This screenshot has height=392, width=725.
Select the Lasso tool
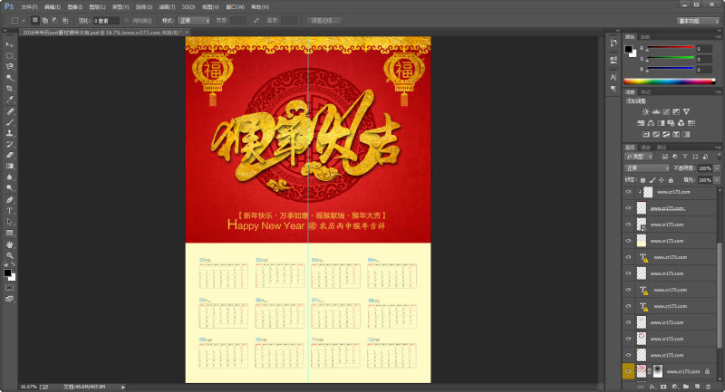point(10,67)
